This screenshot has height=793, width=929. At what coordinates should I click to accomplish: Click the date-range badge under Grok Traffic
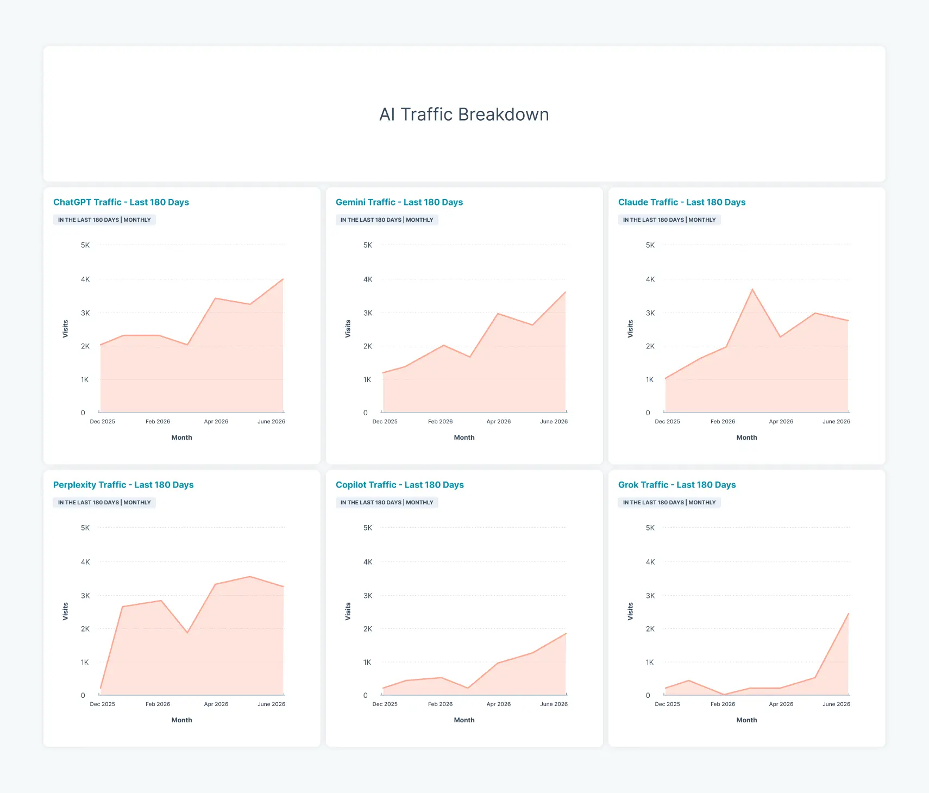[x=669, y=502]
